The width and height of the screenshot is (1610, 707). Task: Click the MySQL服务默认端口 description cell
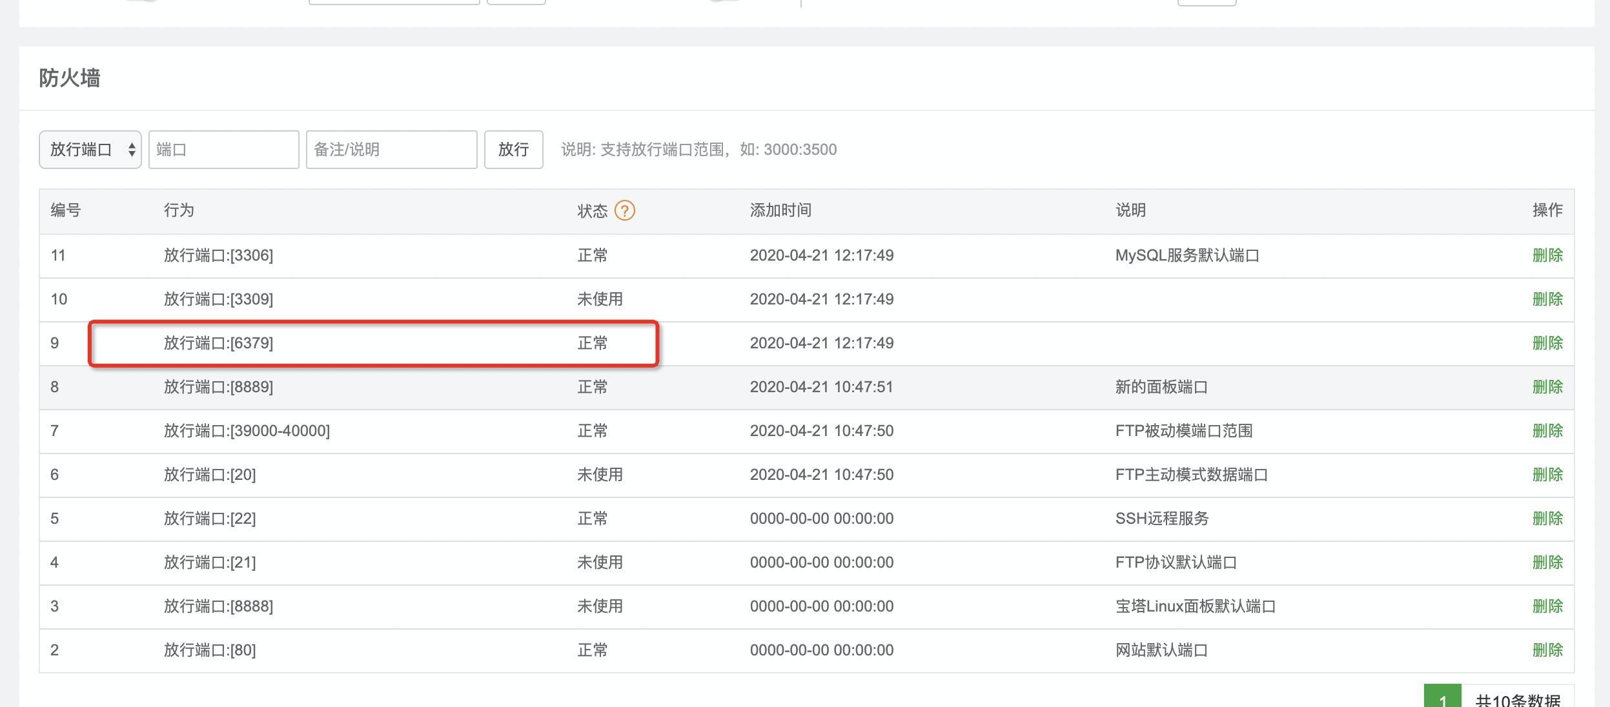[1187, 255]
